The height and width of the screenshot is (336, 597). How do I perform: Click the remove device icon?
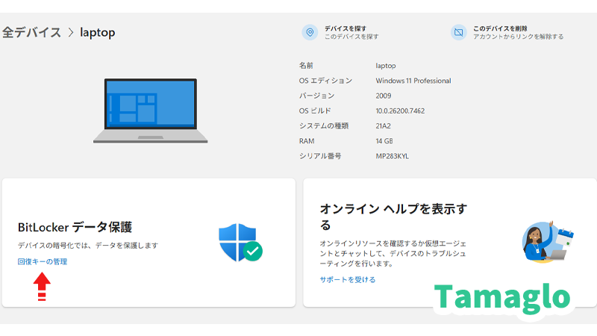click(x=458, y=33)
